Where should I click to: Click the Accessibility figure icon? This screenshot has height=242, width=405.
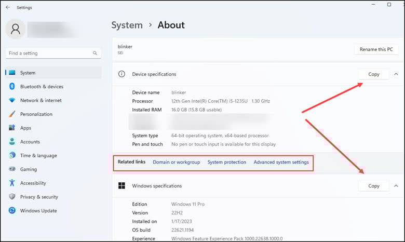coord(12,183)
